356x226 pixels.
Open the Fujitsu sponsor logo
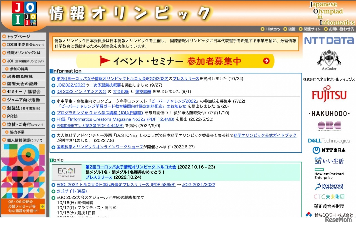tap(329, 94)
